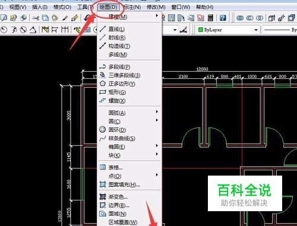Open the 绘图(D) menu

pos(108,7)
